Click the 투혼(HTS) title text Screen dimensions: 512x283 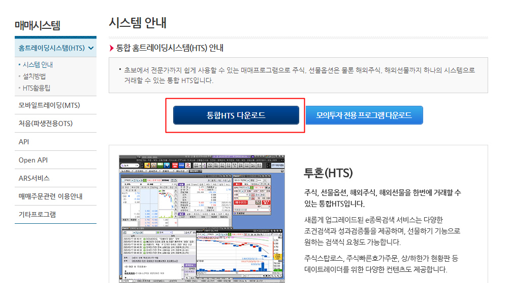tap(328, 173)
